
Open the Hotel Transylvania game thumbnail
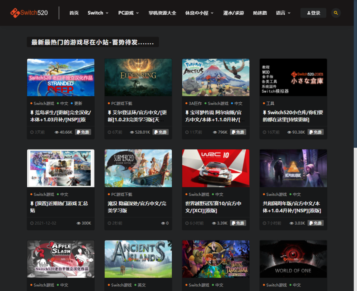216,259
